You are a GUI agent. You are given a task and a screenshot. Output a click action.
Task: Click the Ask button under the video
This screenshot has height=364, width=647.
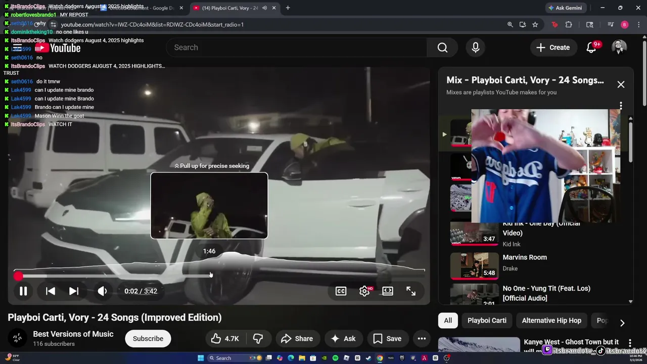(x=343, y=339)
